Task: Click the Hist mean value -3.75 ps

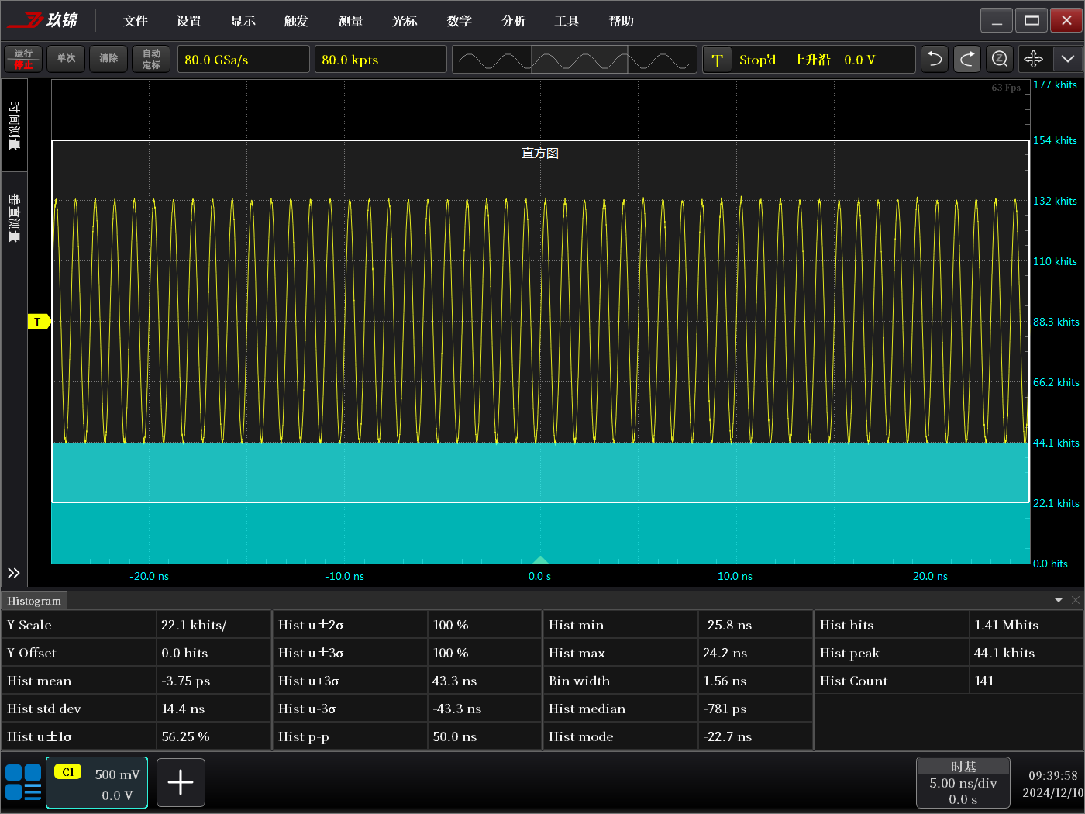Action: tap(186, 681)
